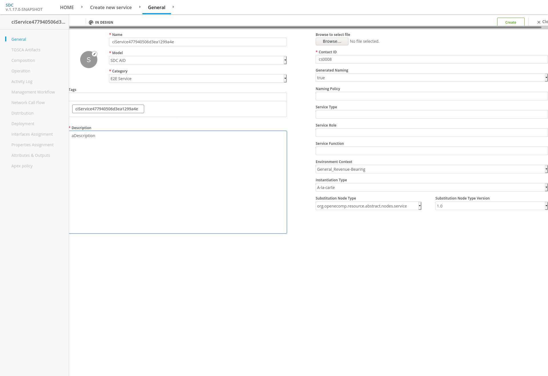
Task: Click the IN DESIGN status text
Action: tap(104, 23)
